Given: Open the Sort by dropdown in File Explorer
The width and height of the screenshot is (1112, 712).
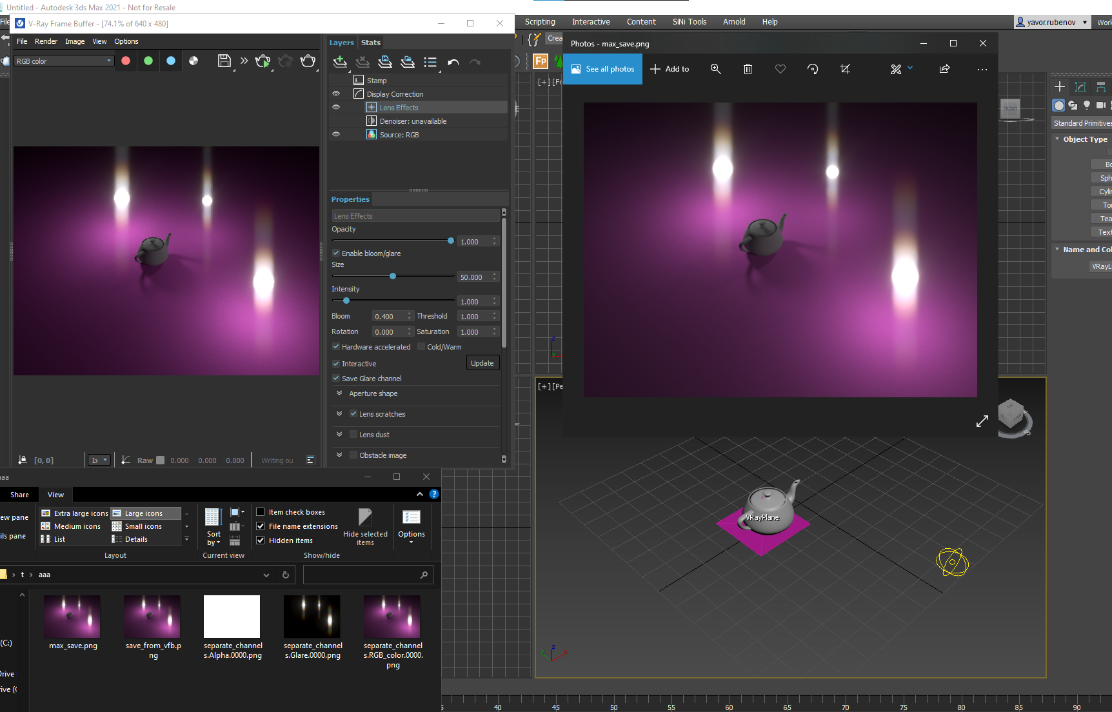Looking at the screenshot, I should (213, 527).
